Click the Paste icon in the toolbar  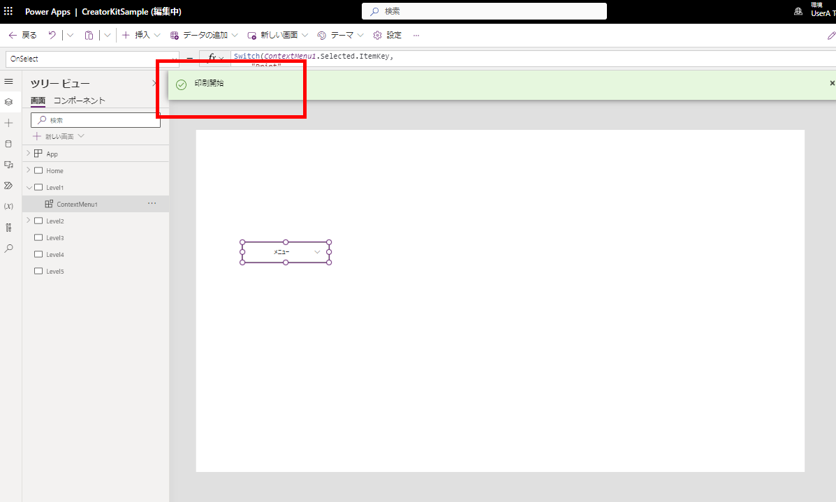89,35
